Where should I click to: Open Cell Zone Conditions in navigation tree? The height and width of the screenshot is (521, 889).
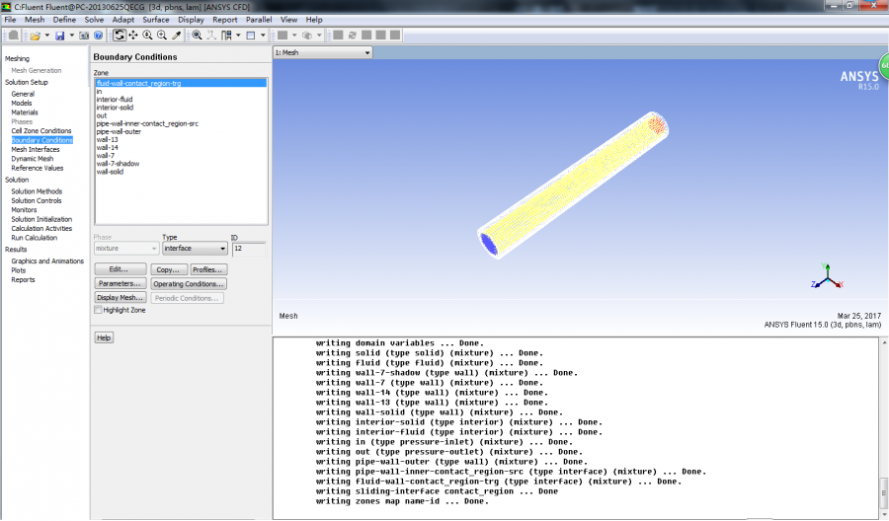41,131
